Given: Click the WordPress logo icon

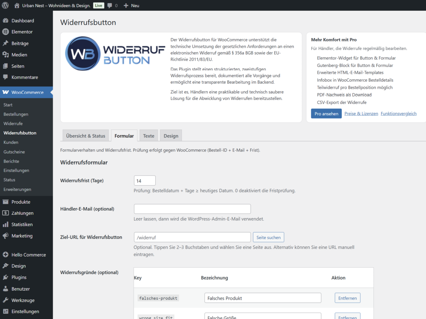Looking at the screenshot, I should click(5, 5).
